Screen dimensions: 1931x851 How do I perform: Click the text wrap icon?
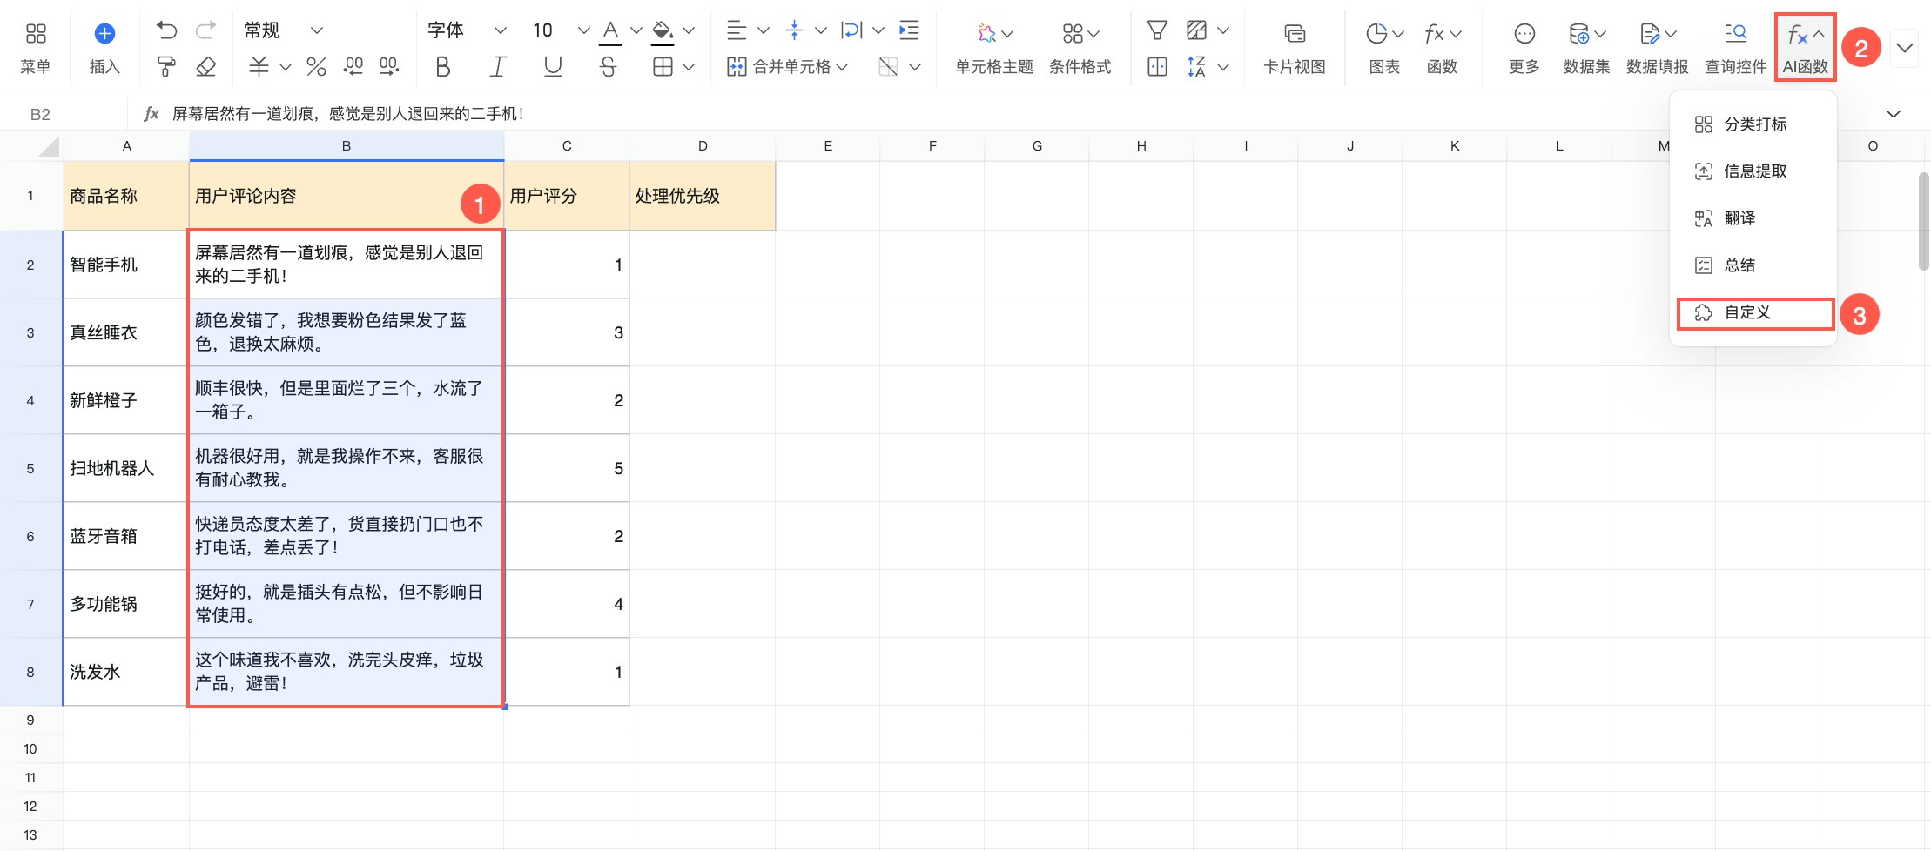(x=851, y=31)
